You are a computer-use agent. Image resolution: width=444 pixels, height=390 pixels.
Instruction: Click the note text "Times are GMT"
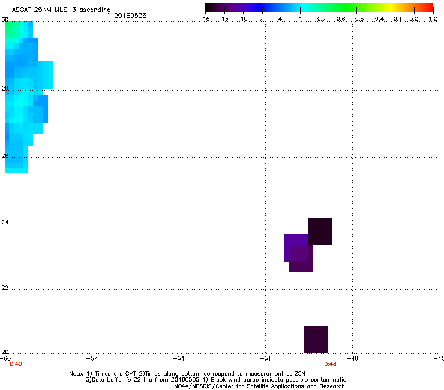coord(116,374)
